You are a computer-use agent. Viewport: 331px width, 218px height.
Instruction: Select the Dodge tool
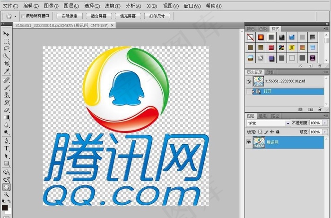[6, 132]
